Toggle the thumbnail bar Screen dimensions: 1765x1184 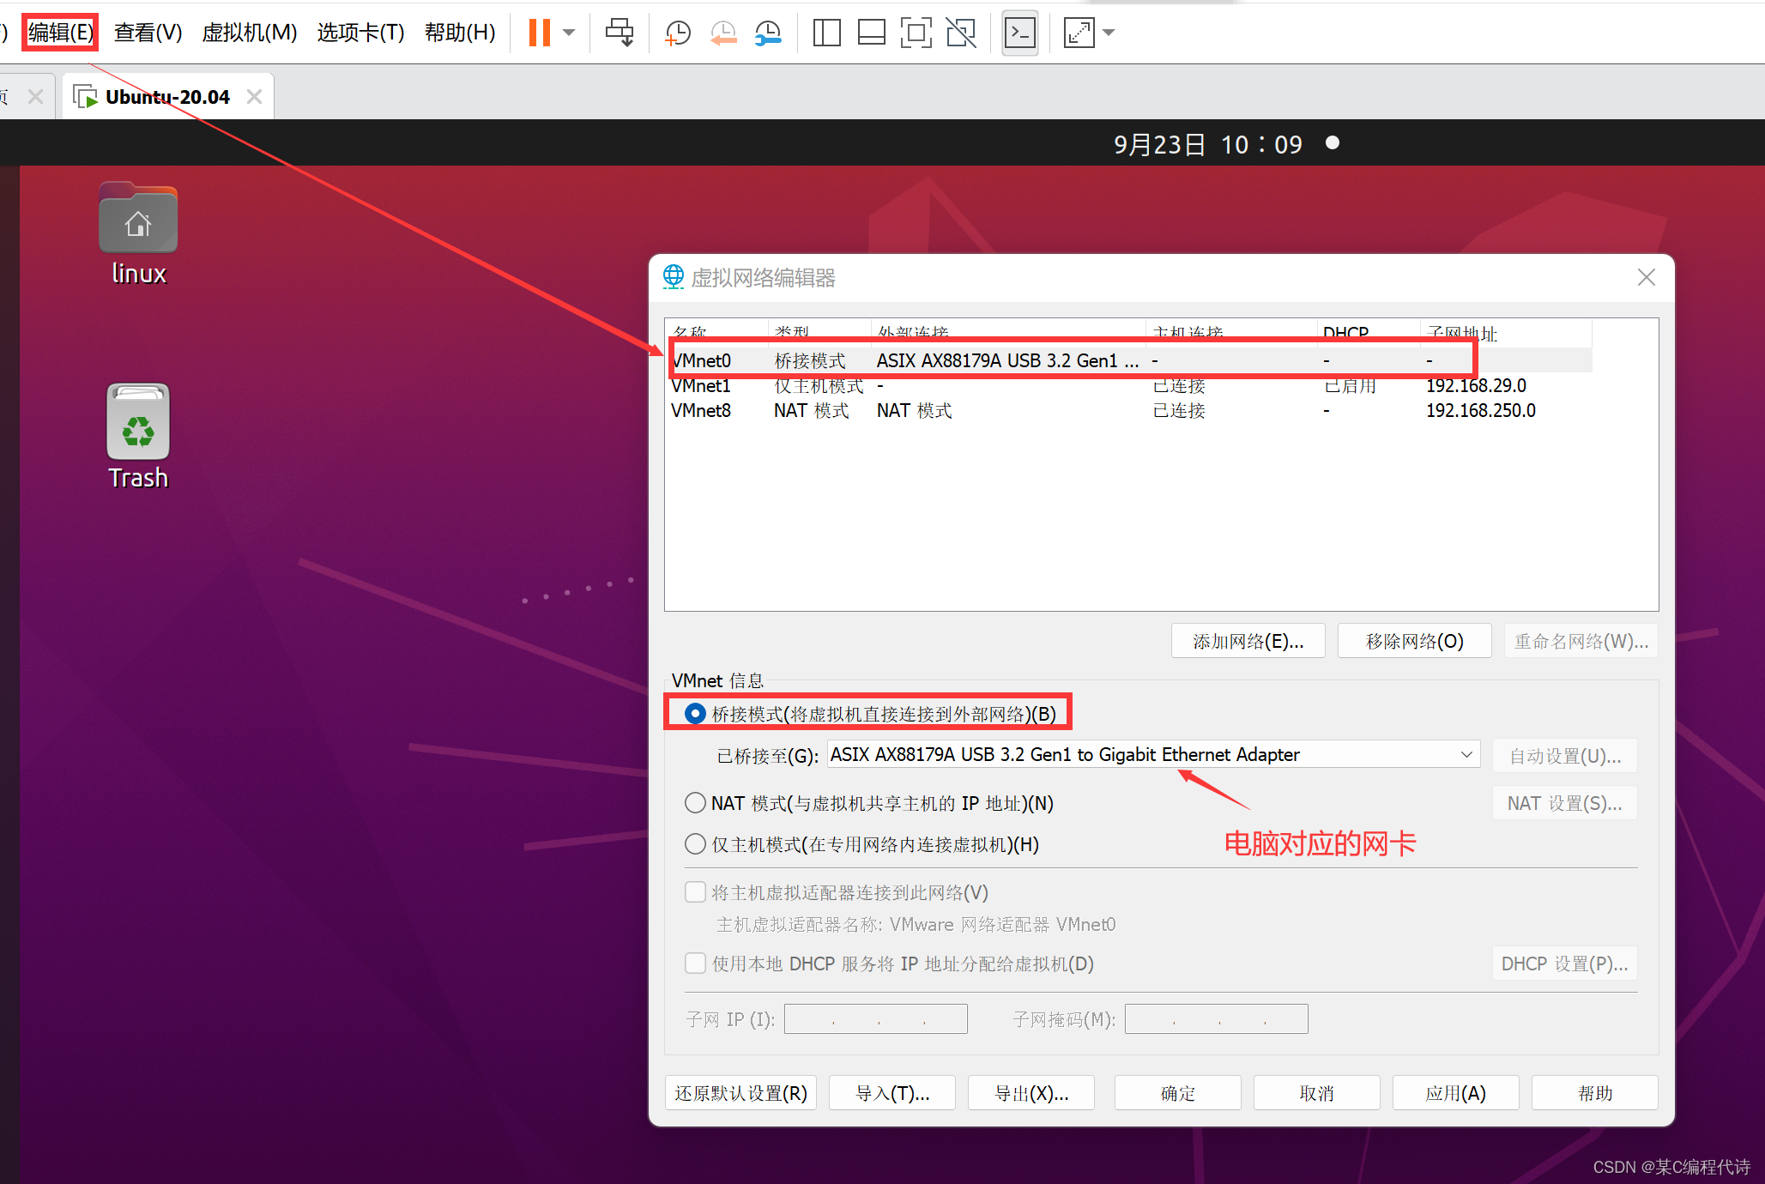871,32
